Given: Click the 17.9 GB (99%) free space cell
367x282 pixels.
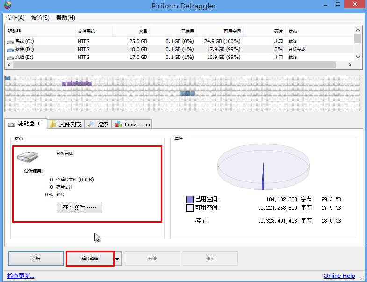Looking at the screenshot, I should (224, 49).
